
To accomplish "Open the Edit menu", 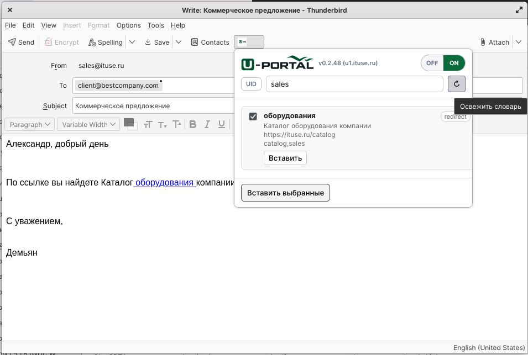I will 28,25.
